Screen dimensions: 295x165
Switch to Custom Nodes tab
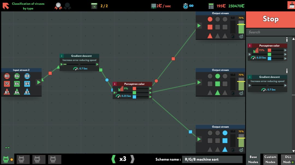(x=270, y=159)
